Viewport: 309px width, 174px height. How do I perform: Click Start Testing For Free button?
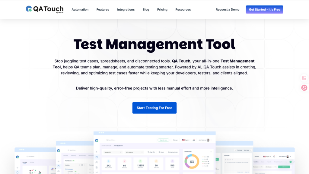[154, 108]
